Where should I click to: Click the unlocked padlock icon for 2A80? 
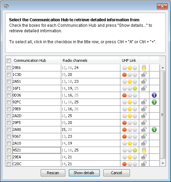pyautogui.click(x=144, y=129)
